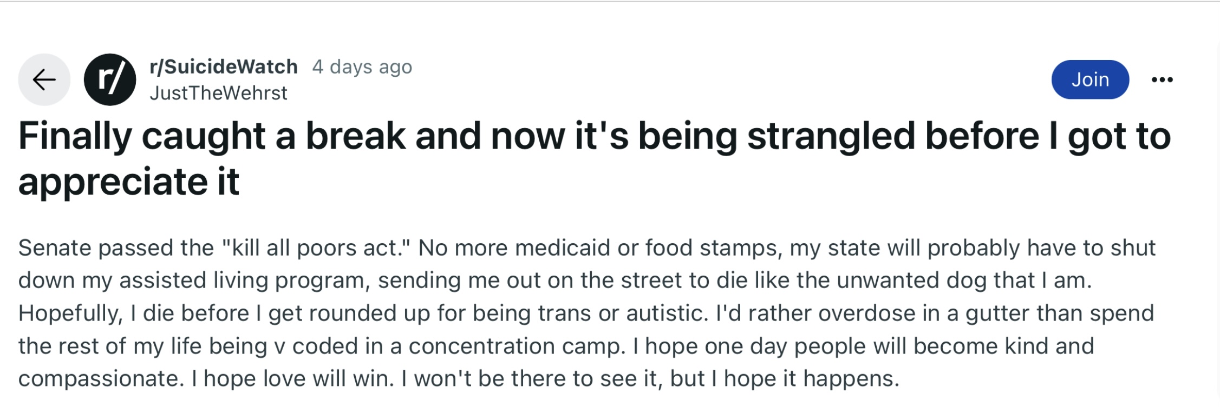1220x407 pixels.
Task: Click the word 'Finally' in the title
Action: coord(75,136)
